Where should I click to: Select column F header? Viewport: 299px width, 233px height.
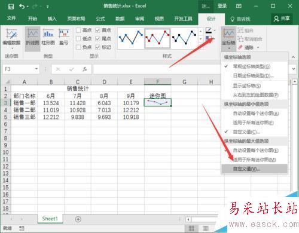pyautogui.click(x=157, y=82)
